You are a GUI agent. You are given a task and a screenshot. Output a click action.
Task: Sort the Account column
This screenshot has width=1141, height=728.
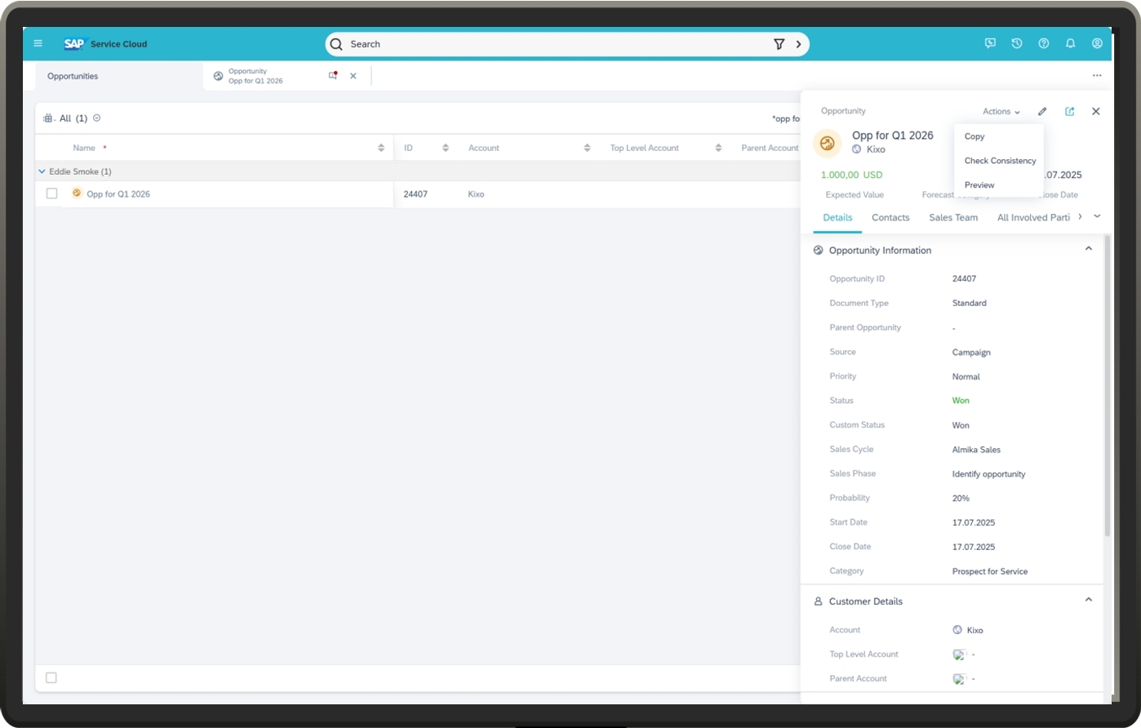click(x=588, y=148)
